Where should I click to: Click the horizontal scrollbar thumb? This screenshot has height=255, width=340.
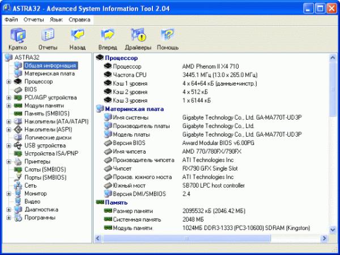[x=186, y=239]
